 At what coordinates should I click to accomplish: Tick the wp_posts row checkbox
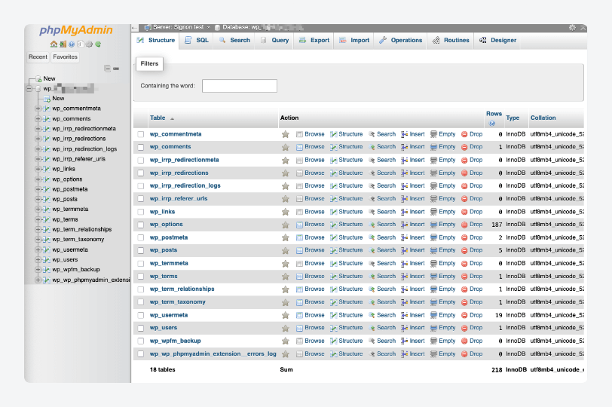point(141,250)
